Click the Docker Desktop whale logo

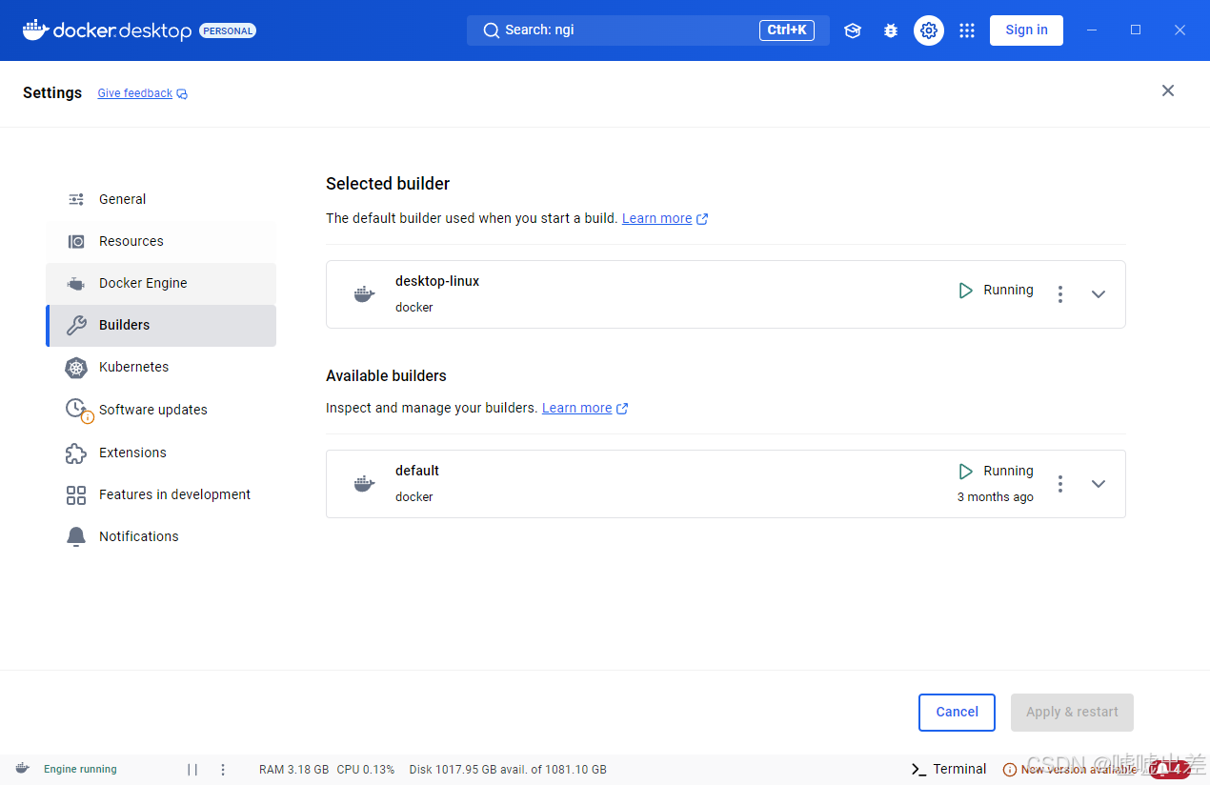pyautogui.click(x=35, y=30)
